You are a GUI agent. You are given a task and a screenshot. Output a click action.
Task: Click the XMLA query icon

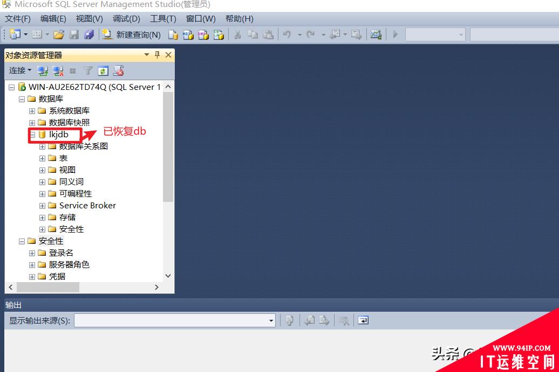tap(219, 34)
